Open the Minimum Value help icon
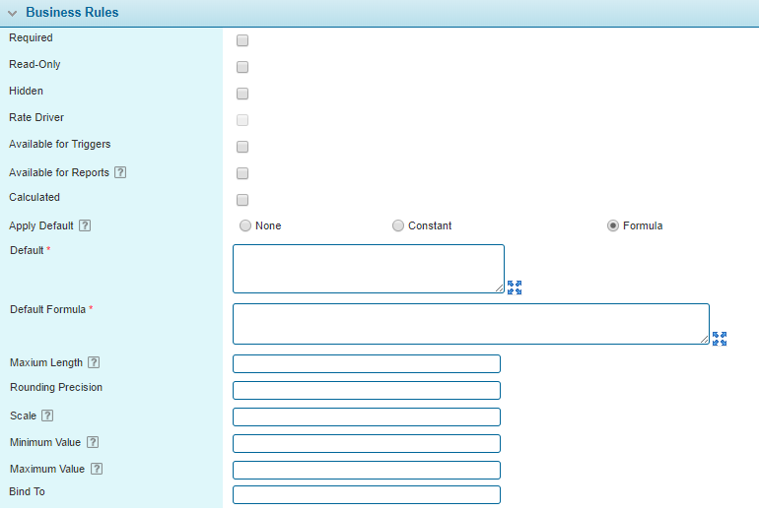This screenshot has width=759, height=512. tap(93, 443)
